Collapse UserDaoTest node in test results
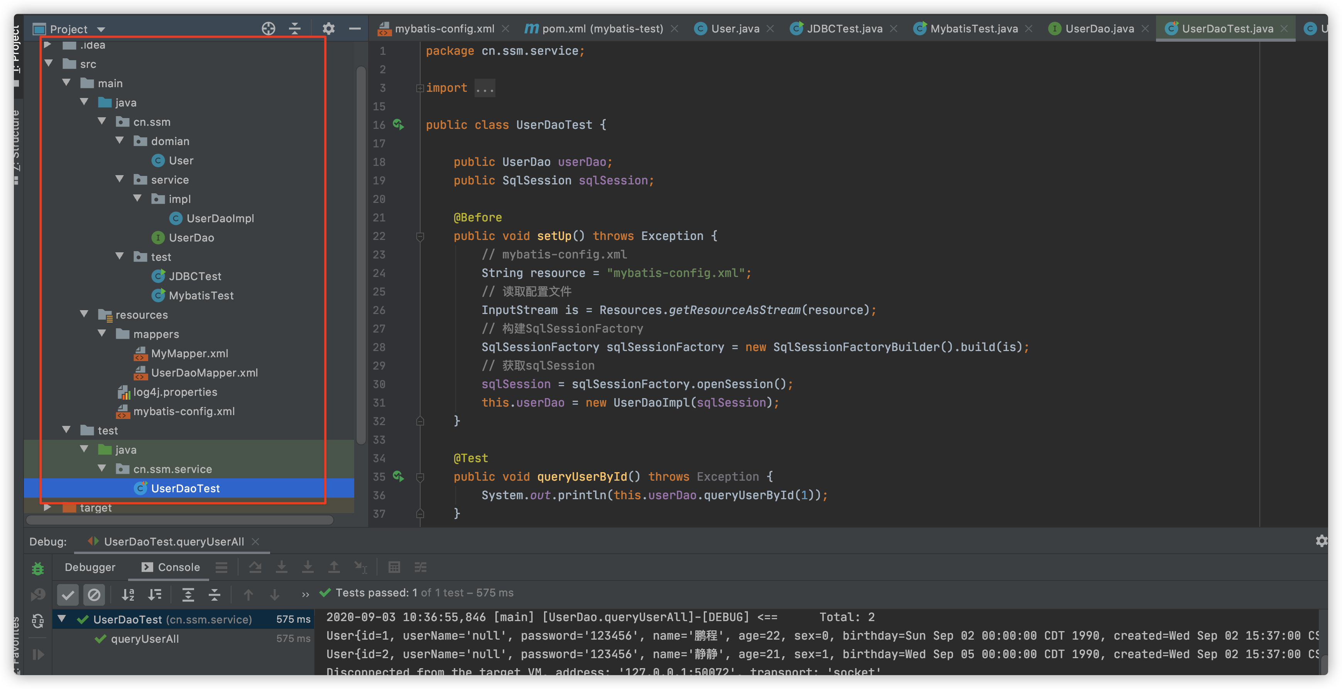This screenshot has height=689, width=1342. [62, 619]
